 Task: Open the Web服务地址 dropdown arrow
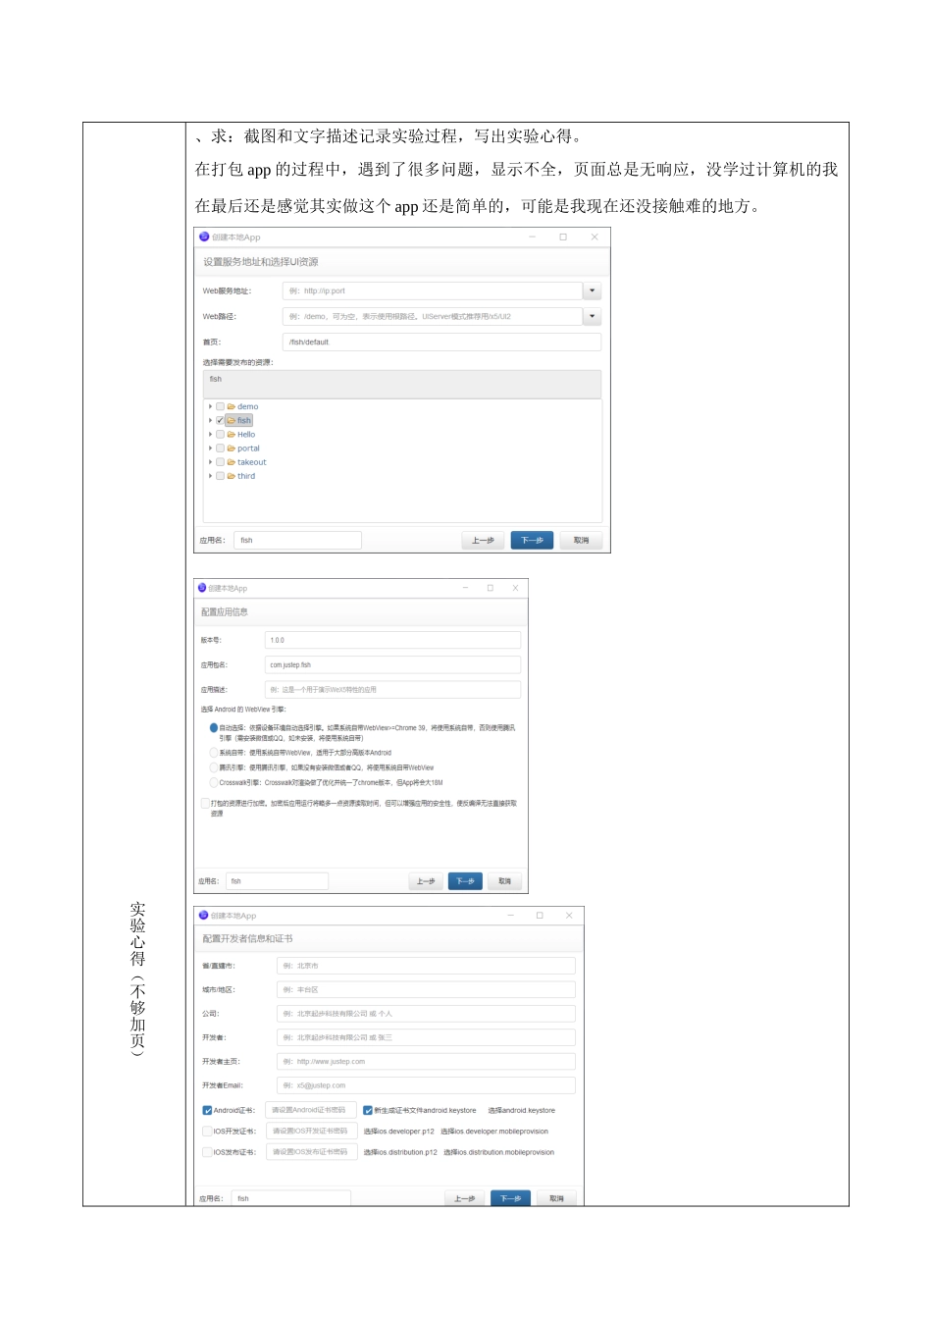click(x=592, y=290)
